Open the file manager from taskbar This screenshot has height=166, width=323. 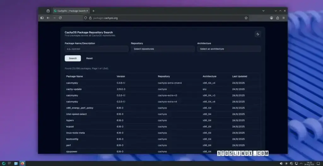tap(16, 163)
